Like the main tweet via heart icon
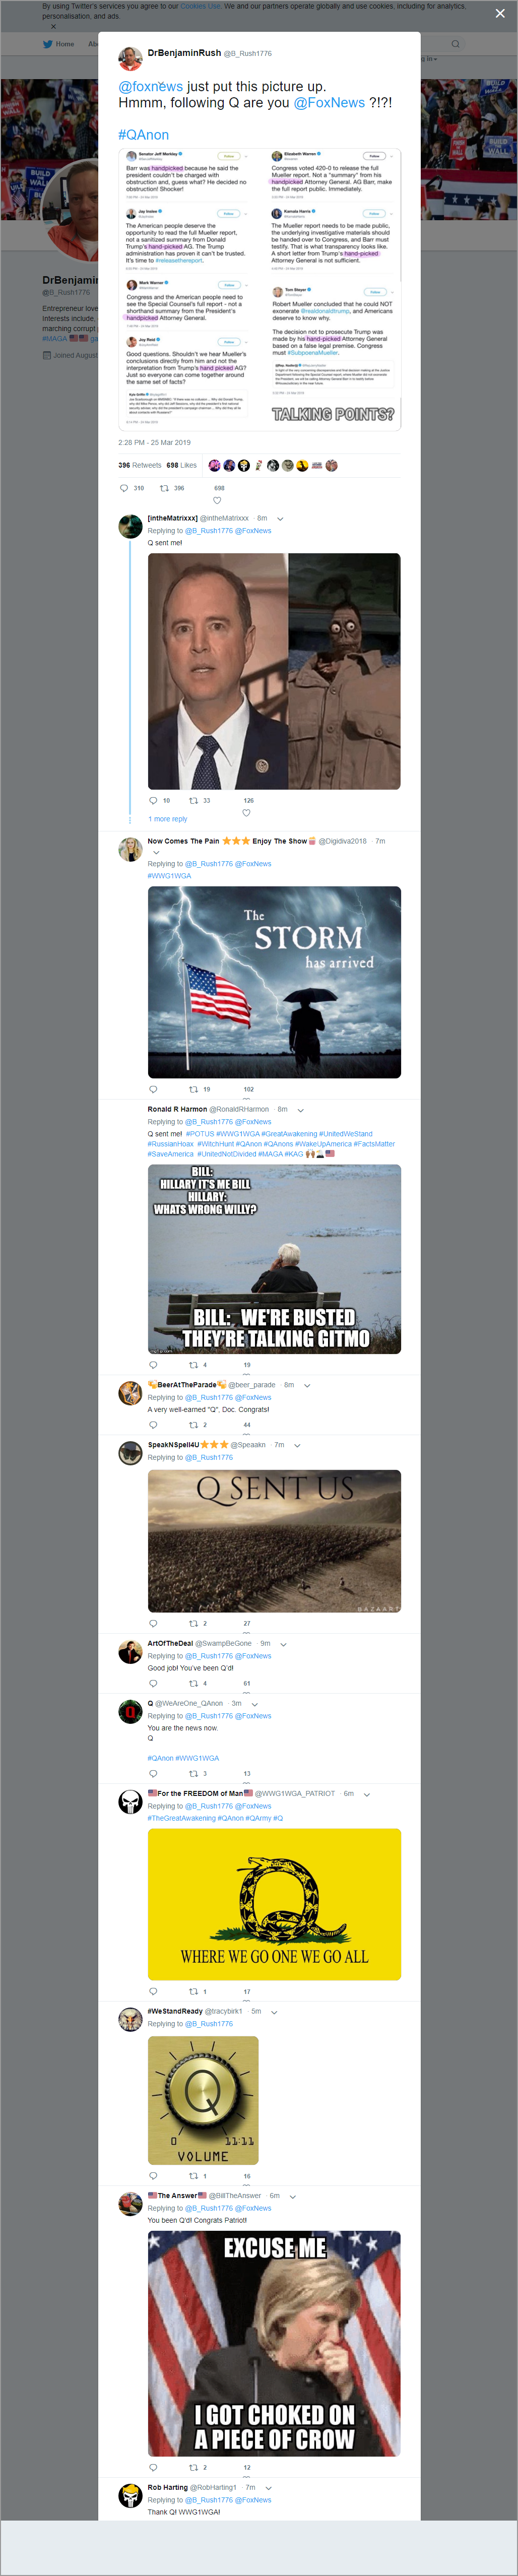Screen dimensions: 518x2576 (x=217, y=500)
